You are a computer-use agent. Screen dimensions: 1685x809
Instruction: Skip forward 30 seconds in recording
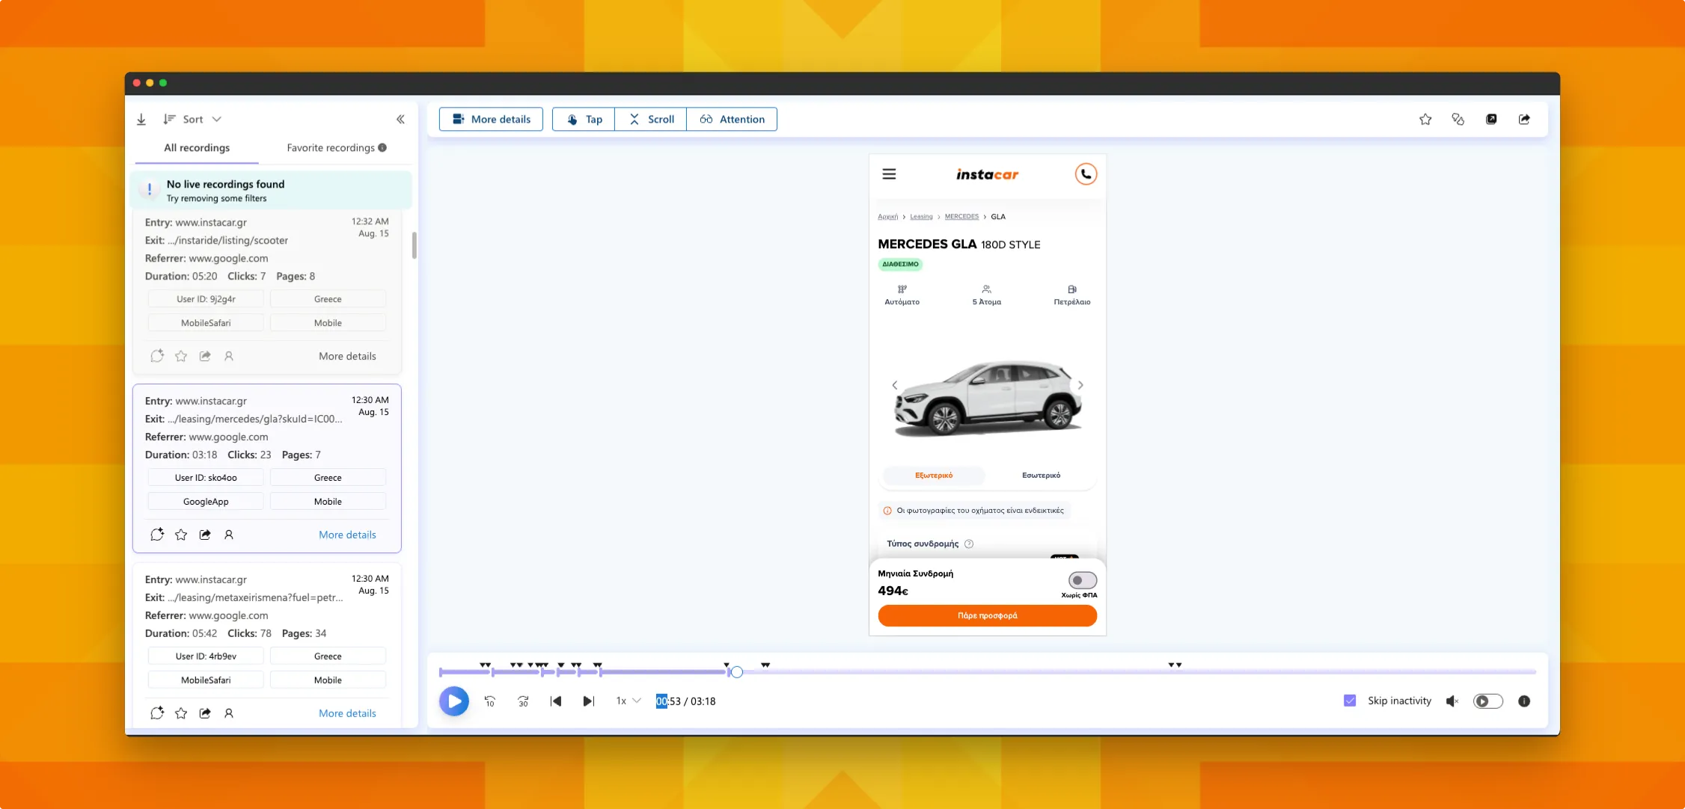click(523, 701)
